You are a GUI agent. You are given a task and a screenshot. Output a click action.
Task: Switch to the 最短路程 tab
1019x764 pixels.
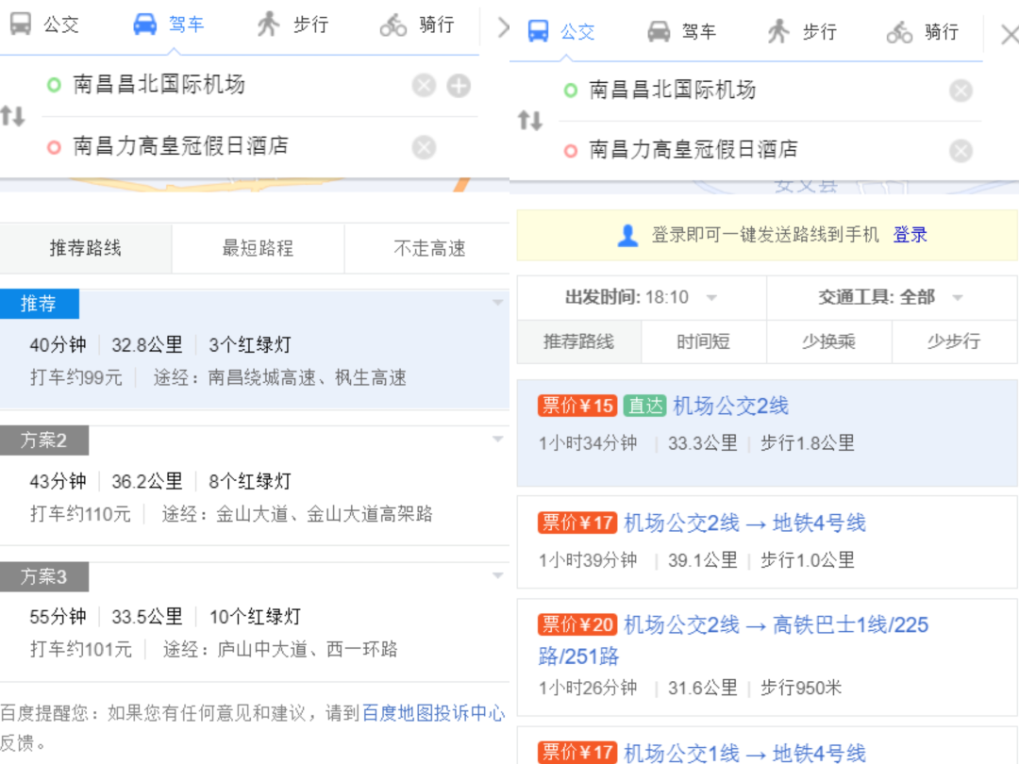(x=257, y=248)
